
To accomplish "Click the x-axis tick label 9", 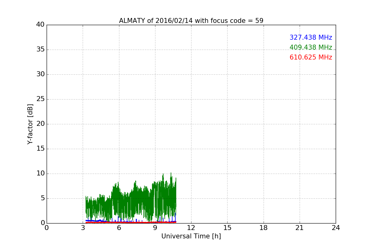I will tap(155, 228).
